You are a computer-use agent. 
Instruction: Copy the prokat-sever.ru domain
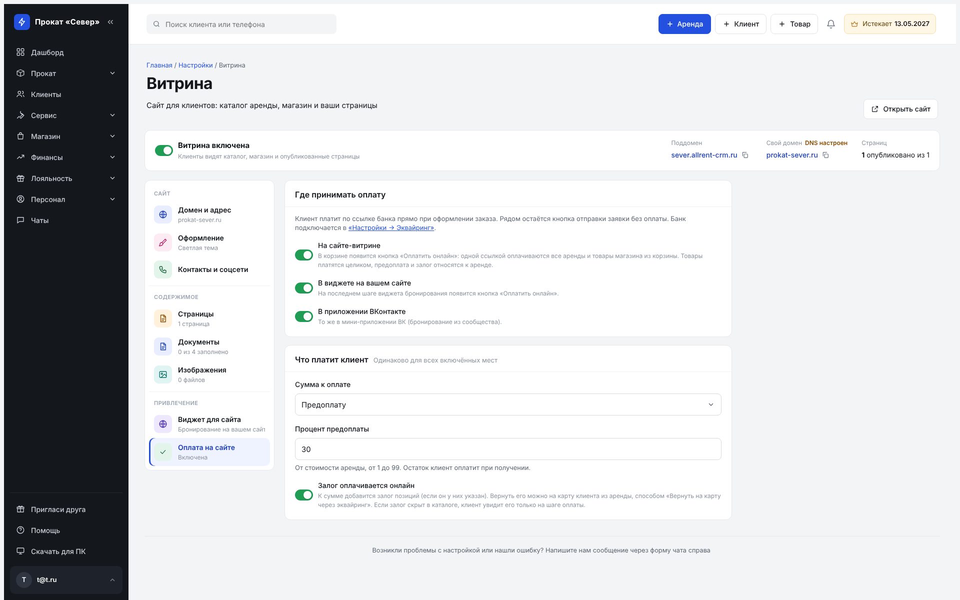point(825,155)
